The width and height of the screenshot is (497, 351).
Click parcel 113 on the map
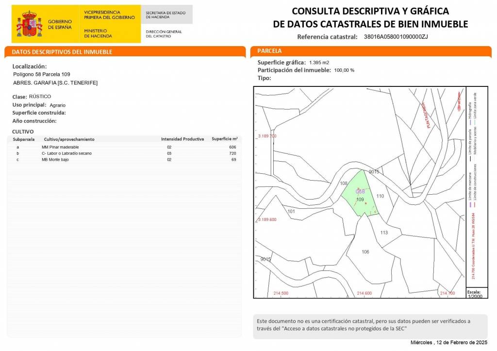[x=384, y=233]
